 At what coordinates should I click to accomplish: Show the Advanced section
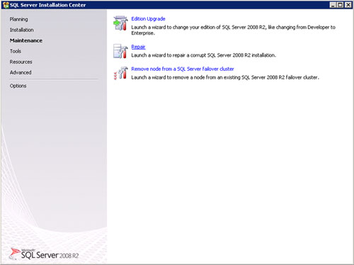21,72
